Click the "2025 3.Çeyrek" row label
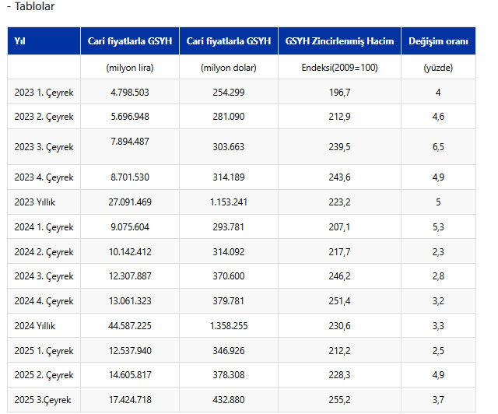 (x=43, y=399)
